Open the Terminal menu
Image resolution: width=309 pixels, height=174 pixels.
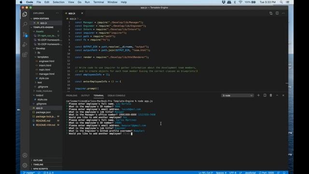[98, 2]
